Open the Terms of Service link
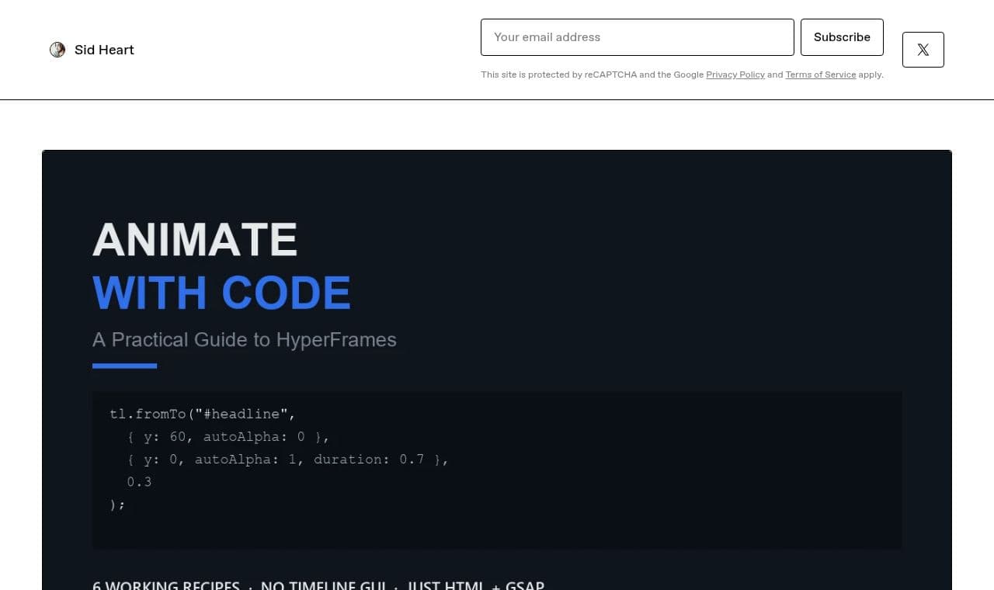 pyautogui.click(x=820, y=75)
